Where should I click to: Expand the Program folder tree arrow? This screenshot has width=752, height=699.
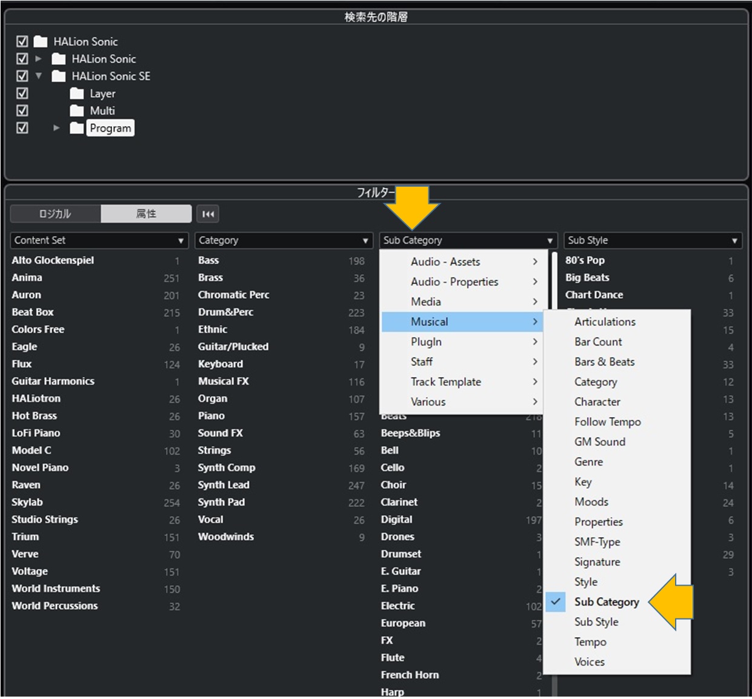click(x=56, y=128)
